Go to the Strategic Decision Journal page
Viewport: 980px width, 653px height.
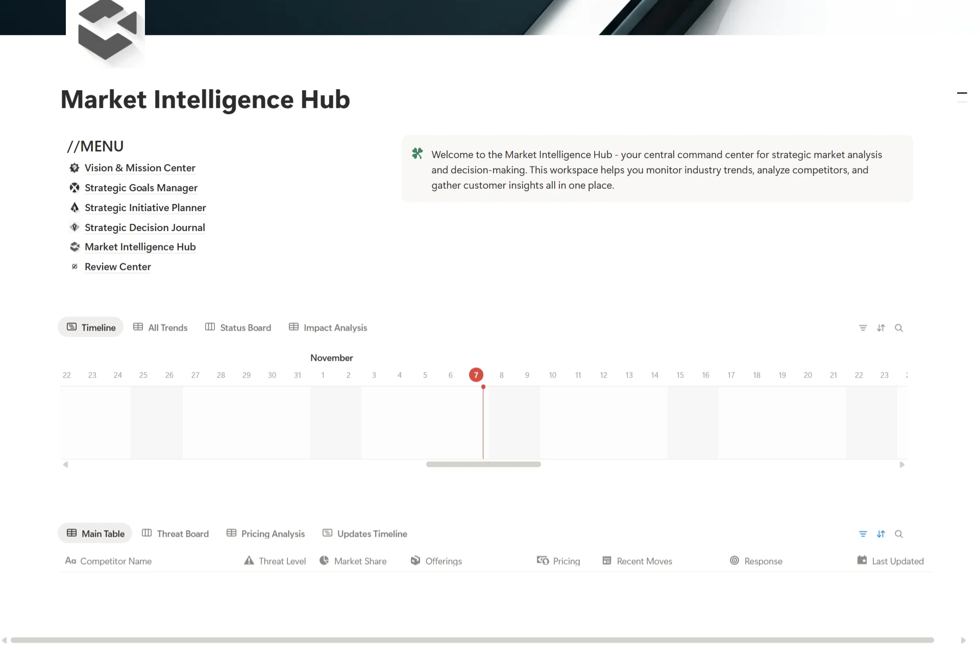[144, 228]
